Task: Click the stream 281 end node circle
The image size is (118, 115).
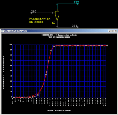Action: coord(78,27)
